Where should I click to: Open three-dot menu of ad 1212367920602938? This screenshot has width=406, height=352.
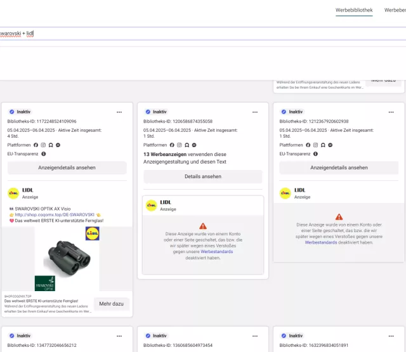tap(391, 112)
